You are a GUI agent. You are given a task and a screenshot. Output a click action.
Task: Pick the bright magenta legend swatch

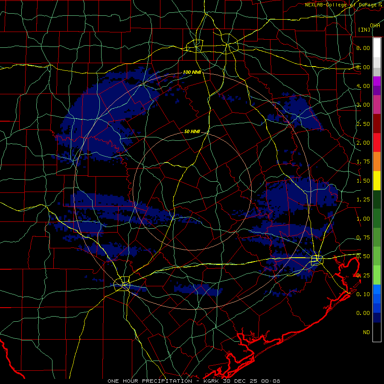pyautogui.click(x=377, y=81)
